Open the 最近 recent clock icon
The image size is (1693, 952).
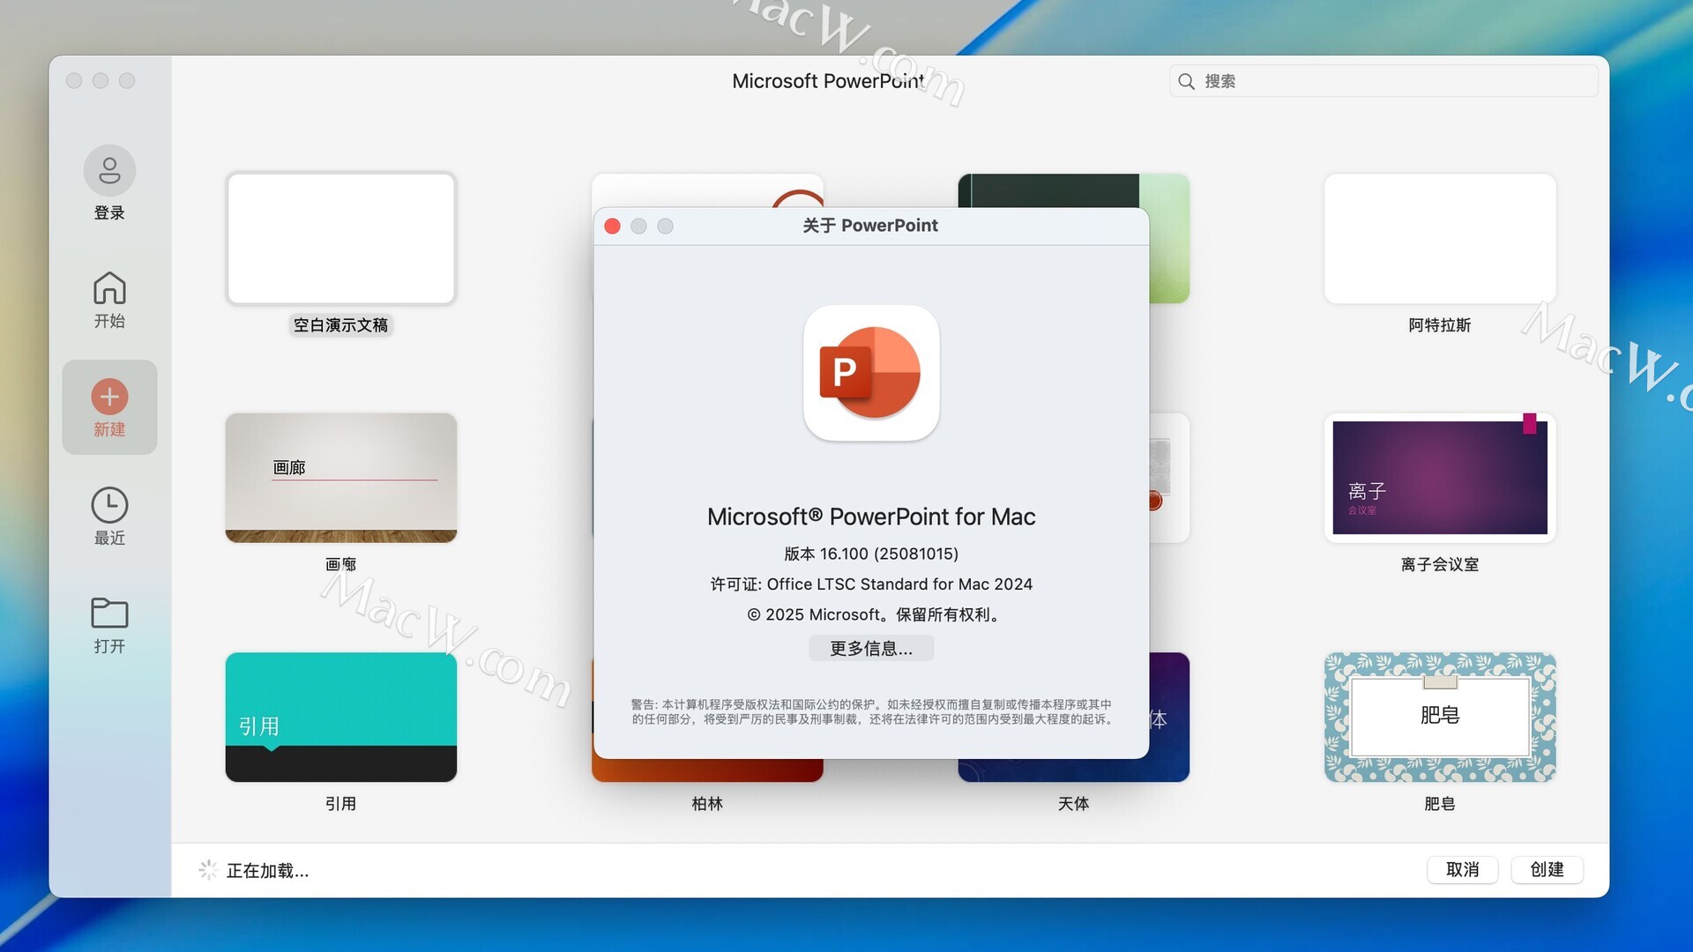coord(109,505)
